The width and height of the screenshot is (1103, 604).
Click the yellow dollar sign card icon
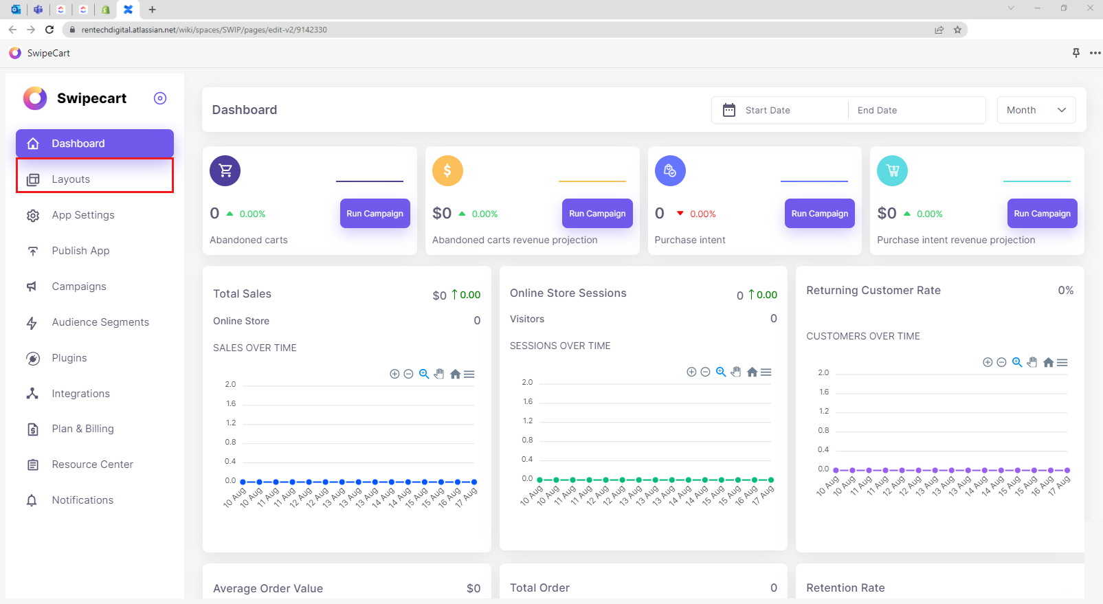[x=447, y=170]
